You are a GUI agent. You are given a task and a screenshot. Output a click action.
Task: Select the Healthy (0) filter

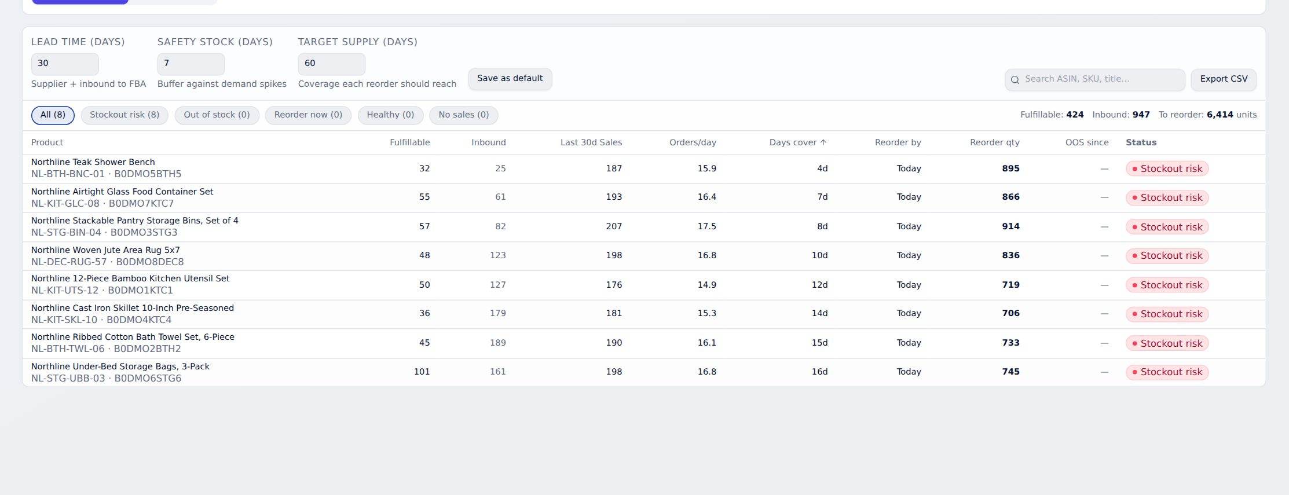coord(390,115)
